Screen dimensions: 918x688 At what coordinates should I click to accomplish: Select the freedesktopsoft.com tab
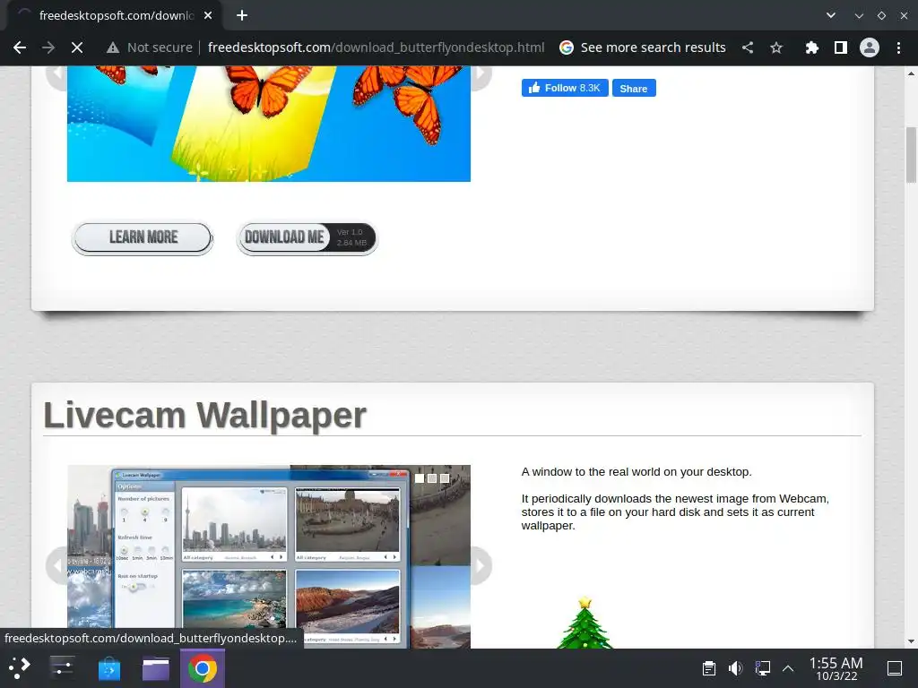[115, 15]
